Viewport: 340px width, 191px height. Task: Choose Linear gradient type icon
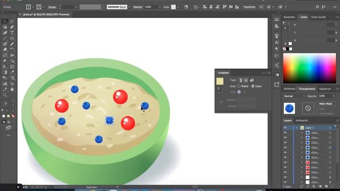[x=240, y=80]
